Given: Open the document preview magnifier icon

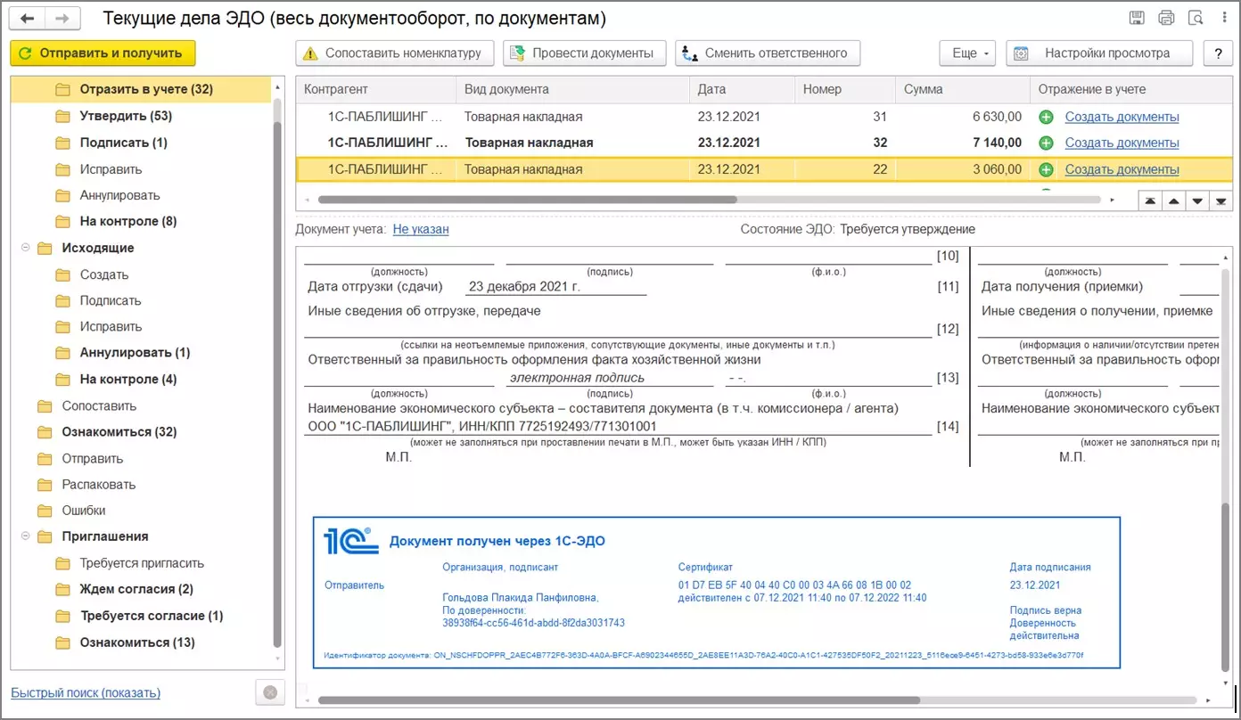Looking at the screenshot, I should tap(1195, 18).
